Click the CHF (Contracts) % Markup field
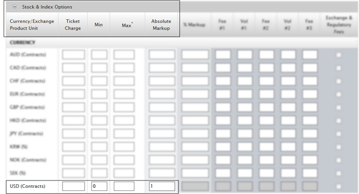 pyautogui.click(x=195, y=81)
